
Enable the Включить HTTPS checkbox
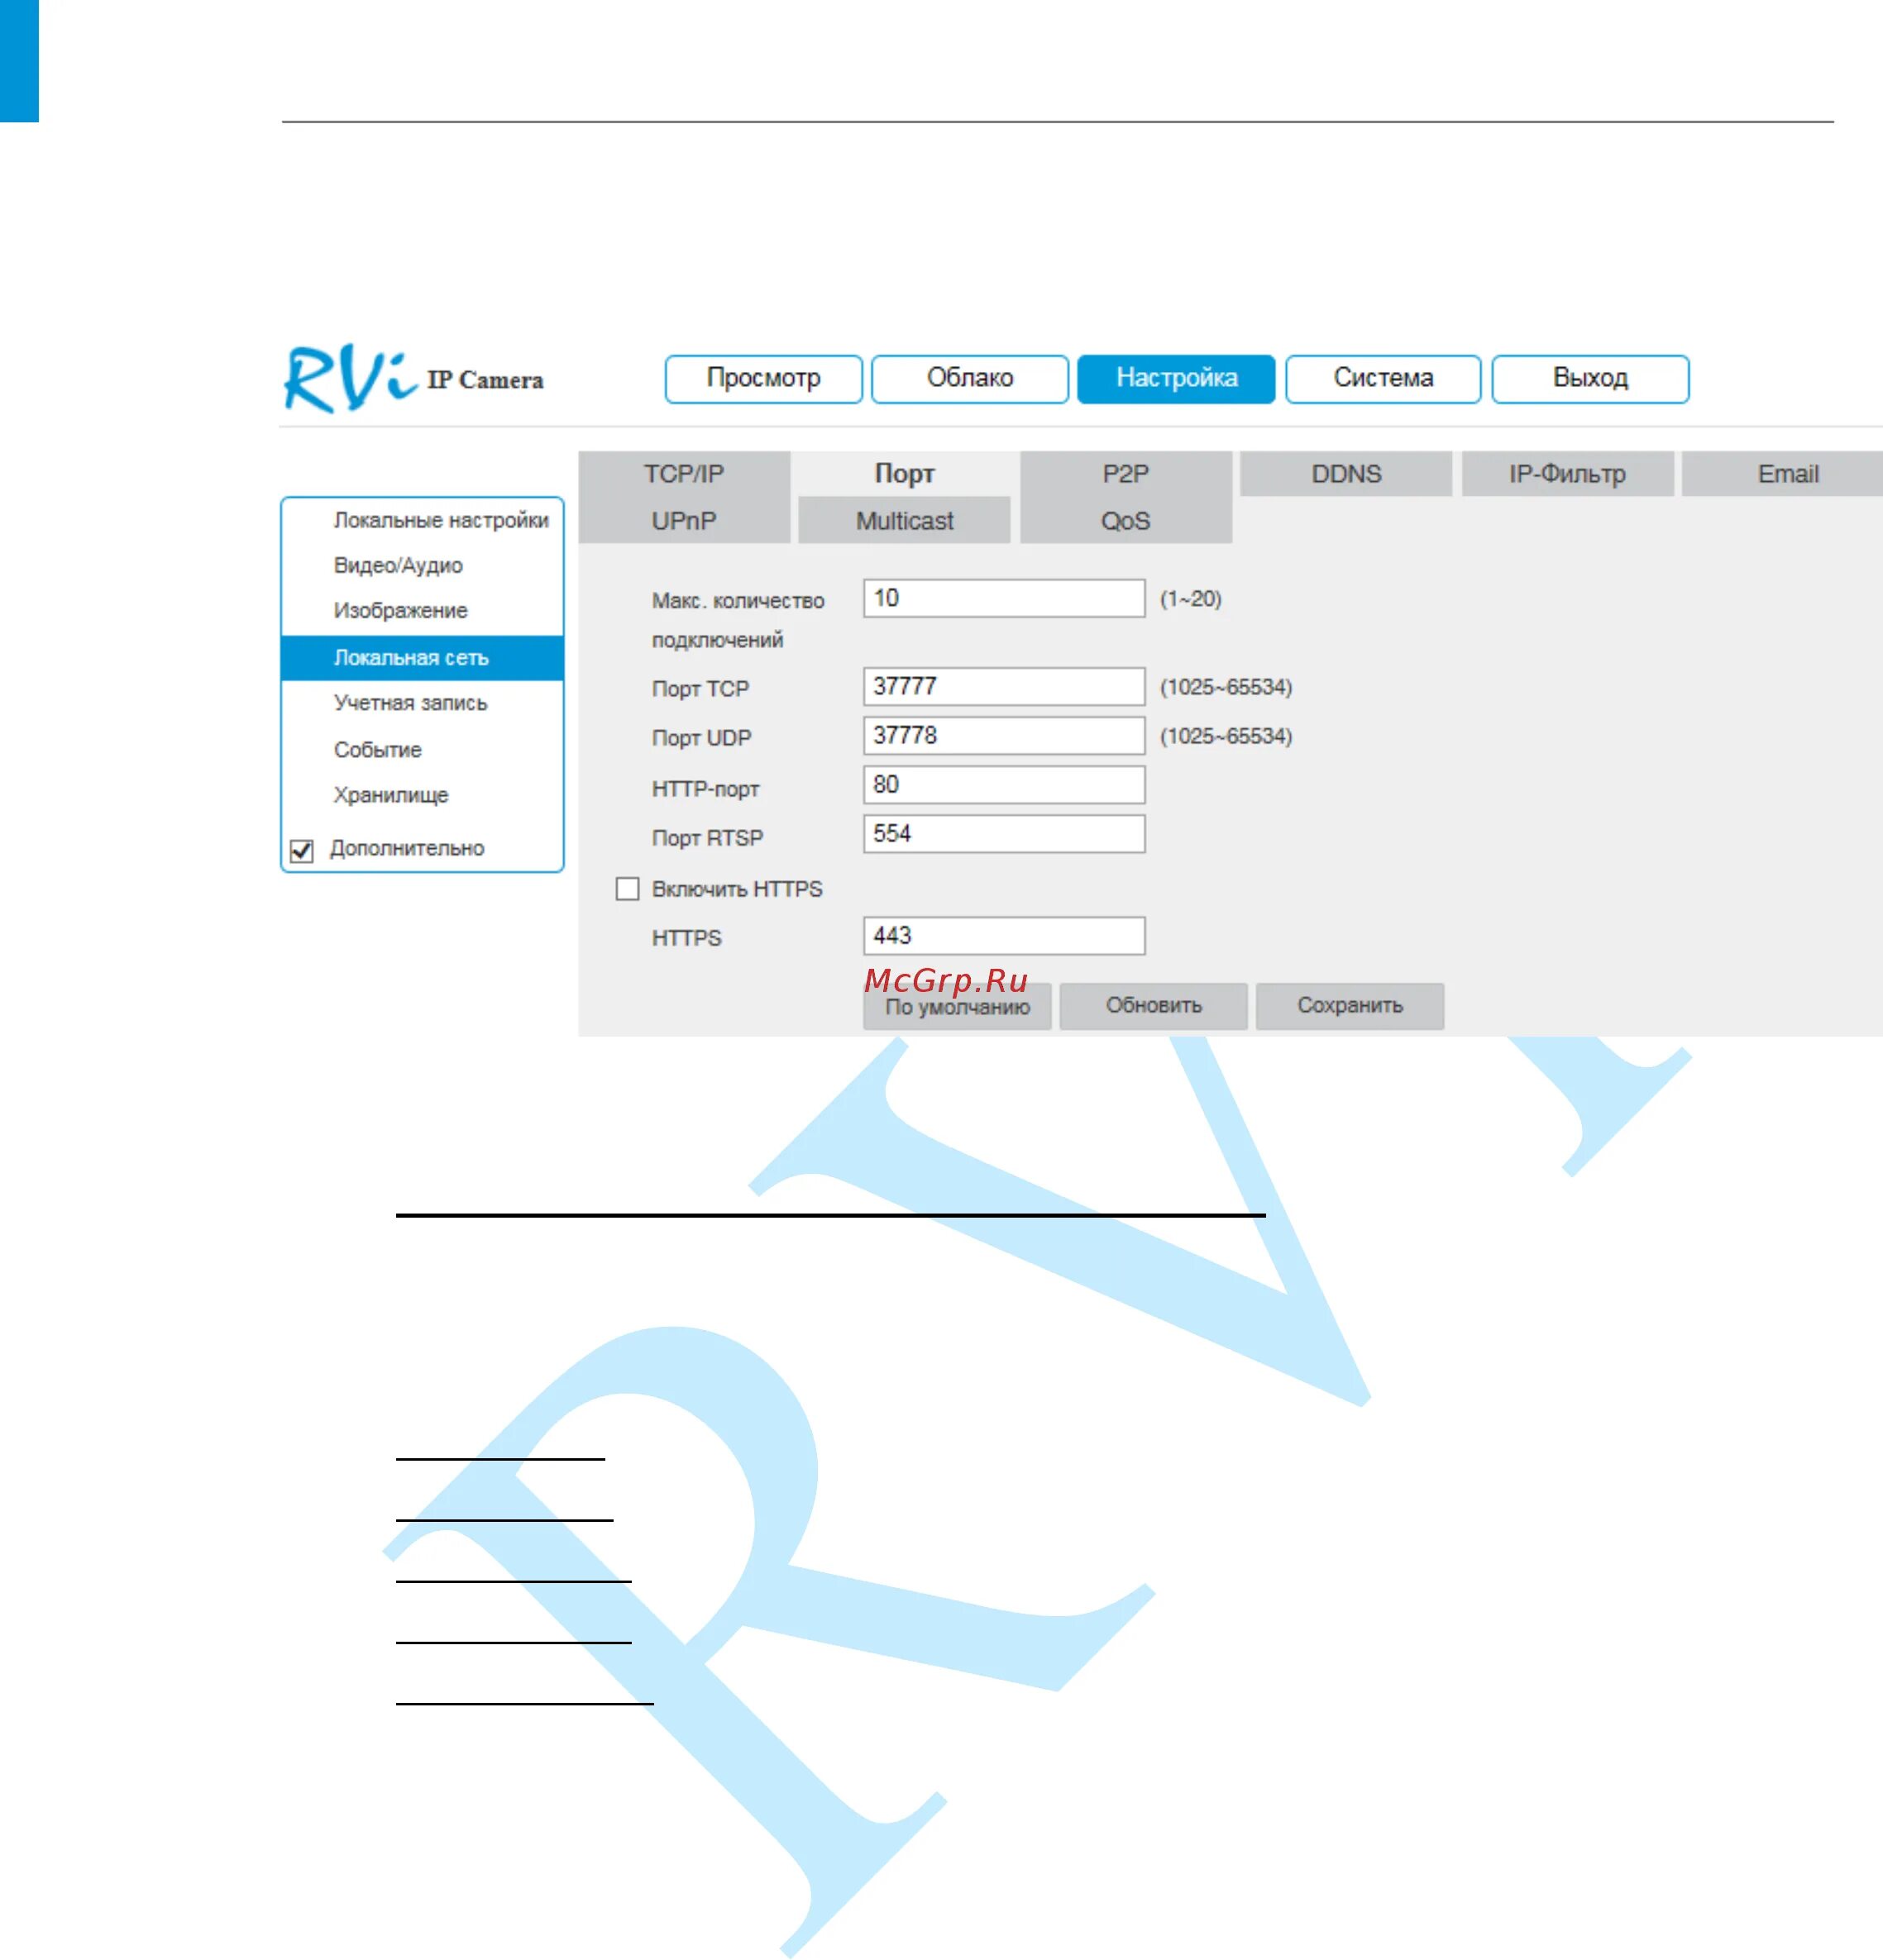pos(628,889)
